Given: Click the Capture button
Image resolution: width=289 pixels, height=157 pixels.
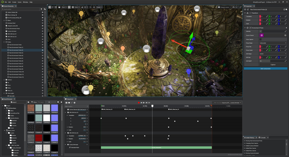Looking at the screenshot, I should pyautogui.click(x=273, y=65).
